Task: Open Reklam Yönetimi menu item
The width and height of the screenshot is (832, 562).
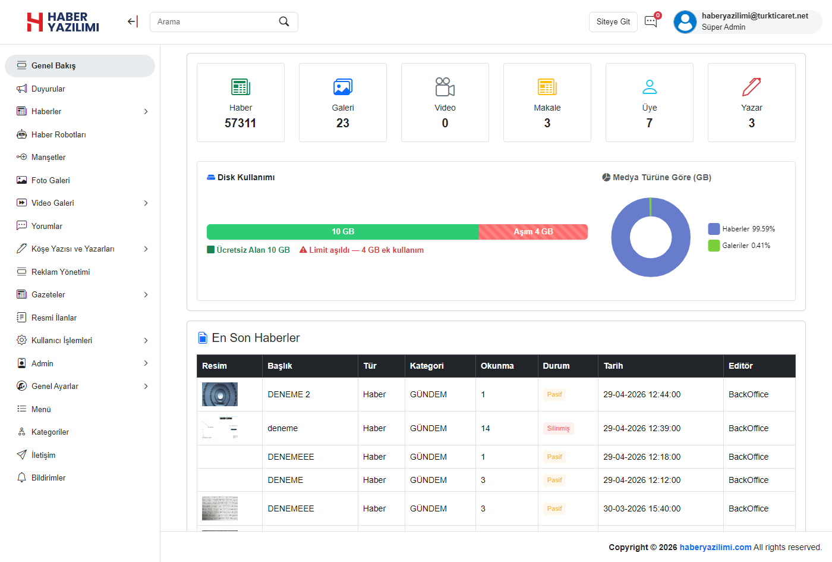Action: [x=80, y=272]
